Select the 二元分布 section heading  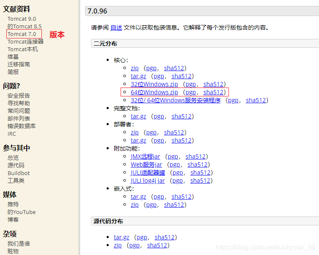pyautogui.click(x=105, y=44)
